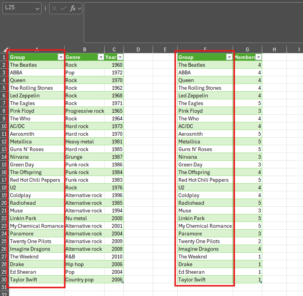This screenshot has width=303, height=296.
Task: Click cell My Chemical Romance in column A
Action: click(x=37, y=226)
